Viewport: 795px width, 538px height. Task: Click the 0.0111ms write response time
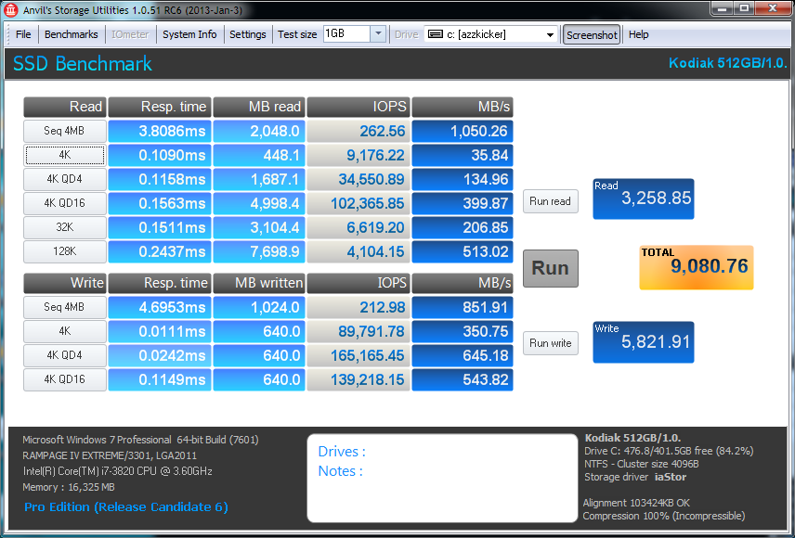tap(160, 331)
